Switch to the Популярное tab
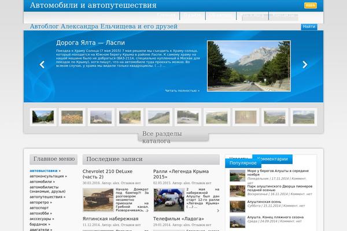Viewport: 347px width, 231px height. (x=243, y=163)
